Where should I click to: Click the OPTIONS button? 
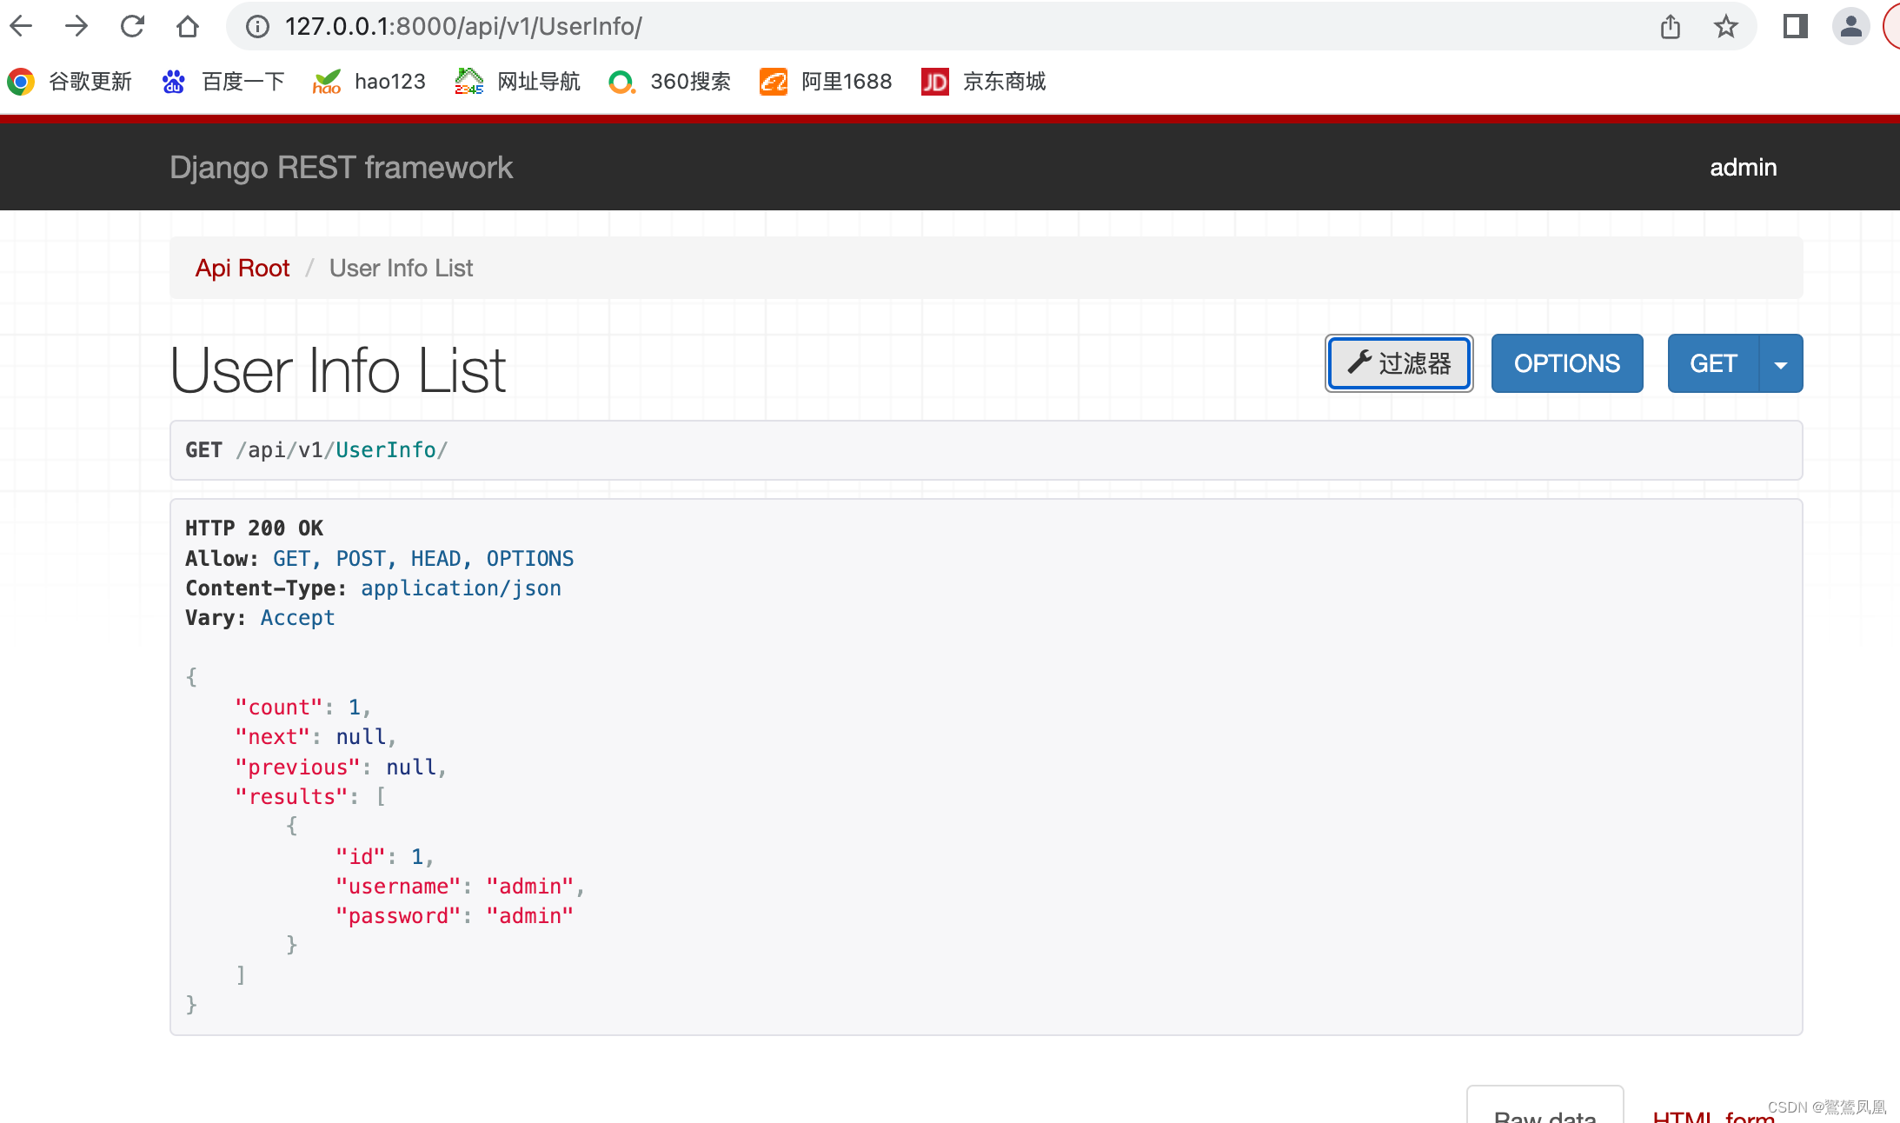point(1567,363)
